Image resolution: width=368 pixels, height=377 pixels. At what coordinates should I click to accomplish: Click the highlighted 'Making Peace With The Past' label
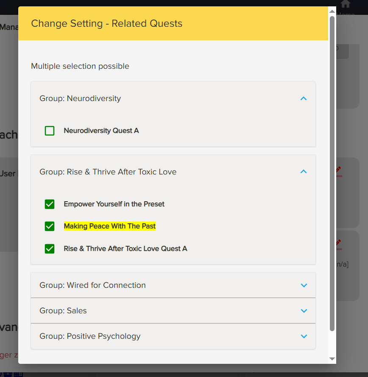click(110, 226)
